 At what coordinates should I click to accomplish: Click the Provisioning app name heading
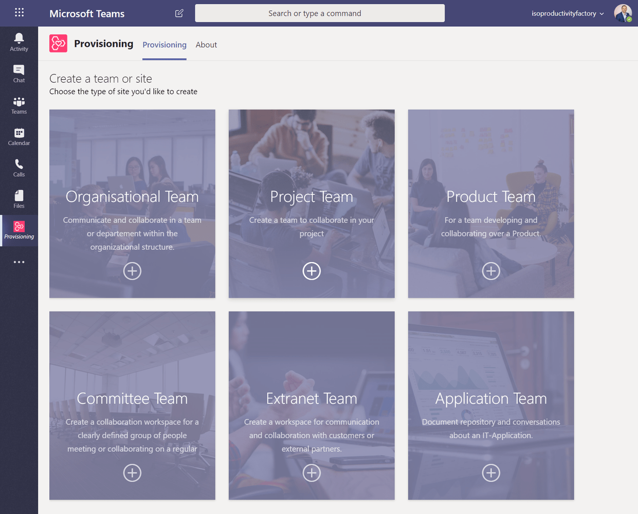tap(103, 44)
